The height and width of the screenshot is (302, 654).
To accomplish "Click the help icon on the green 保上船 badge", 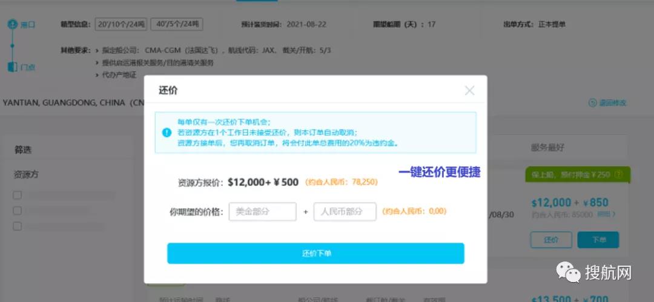I will point(619,174).
